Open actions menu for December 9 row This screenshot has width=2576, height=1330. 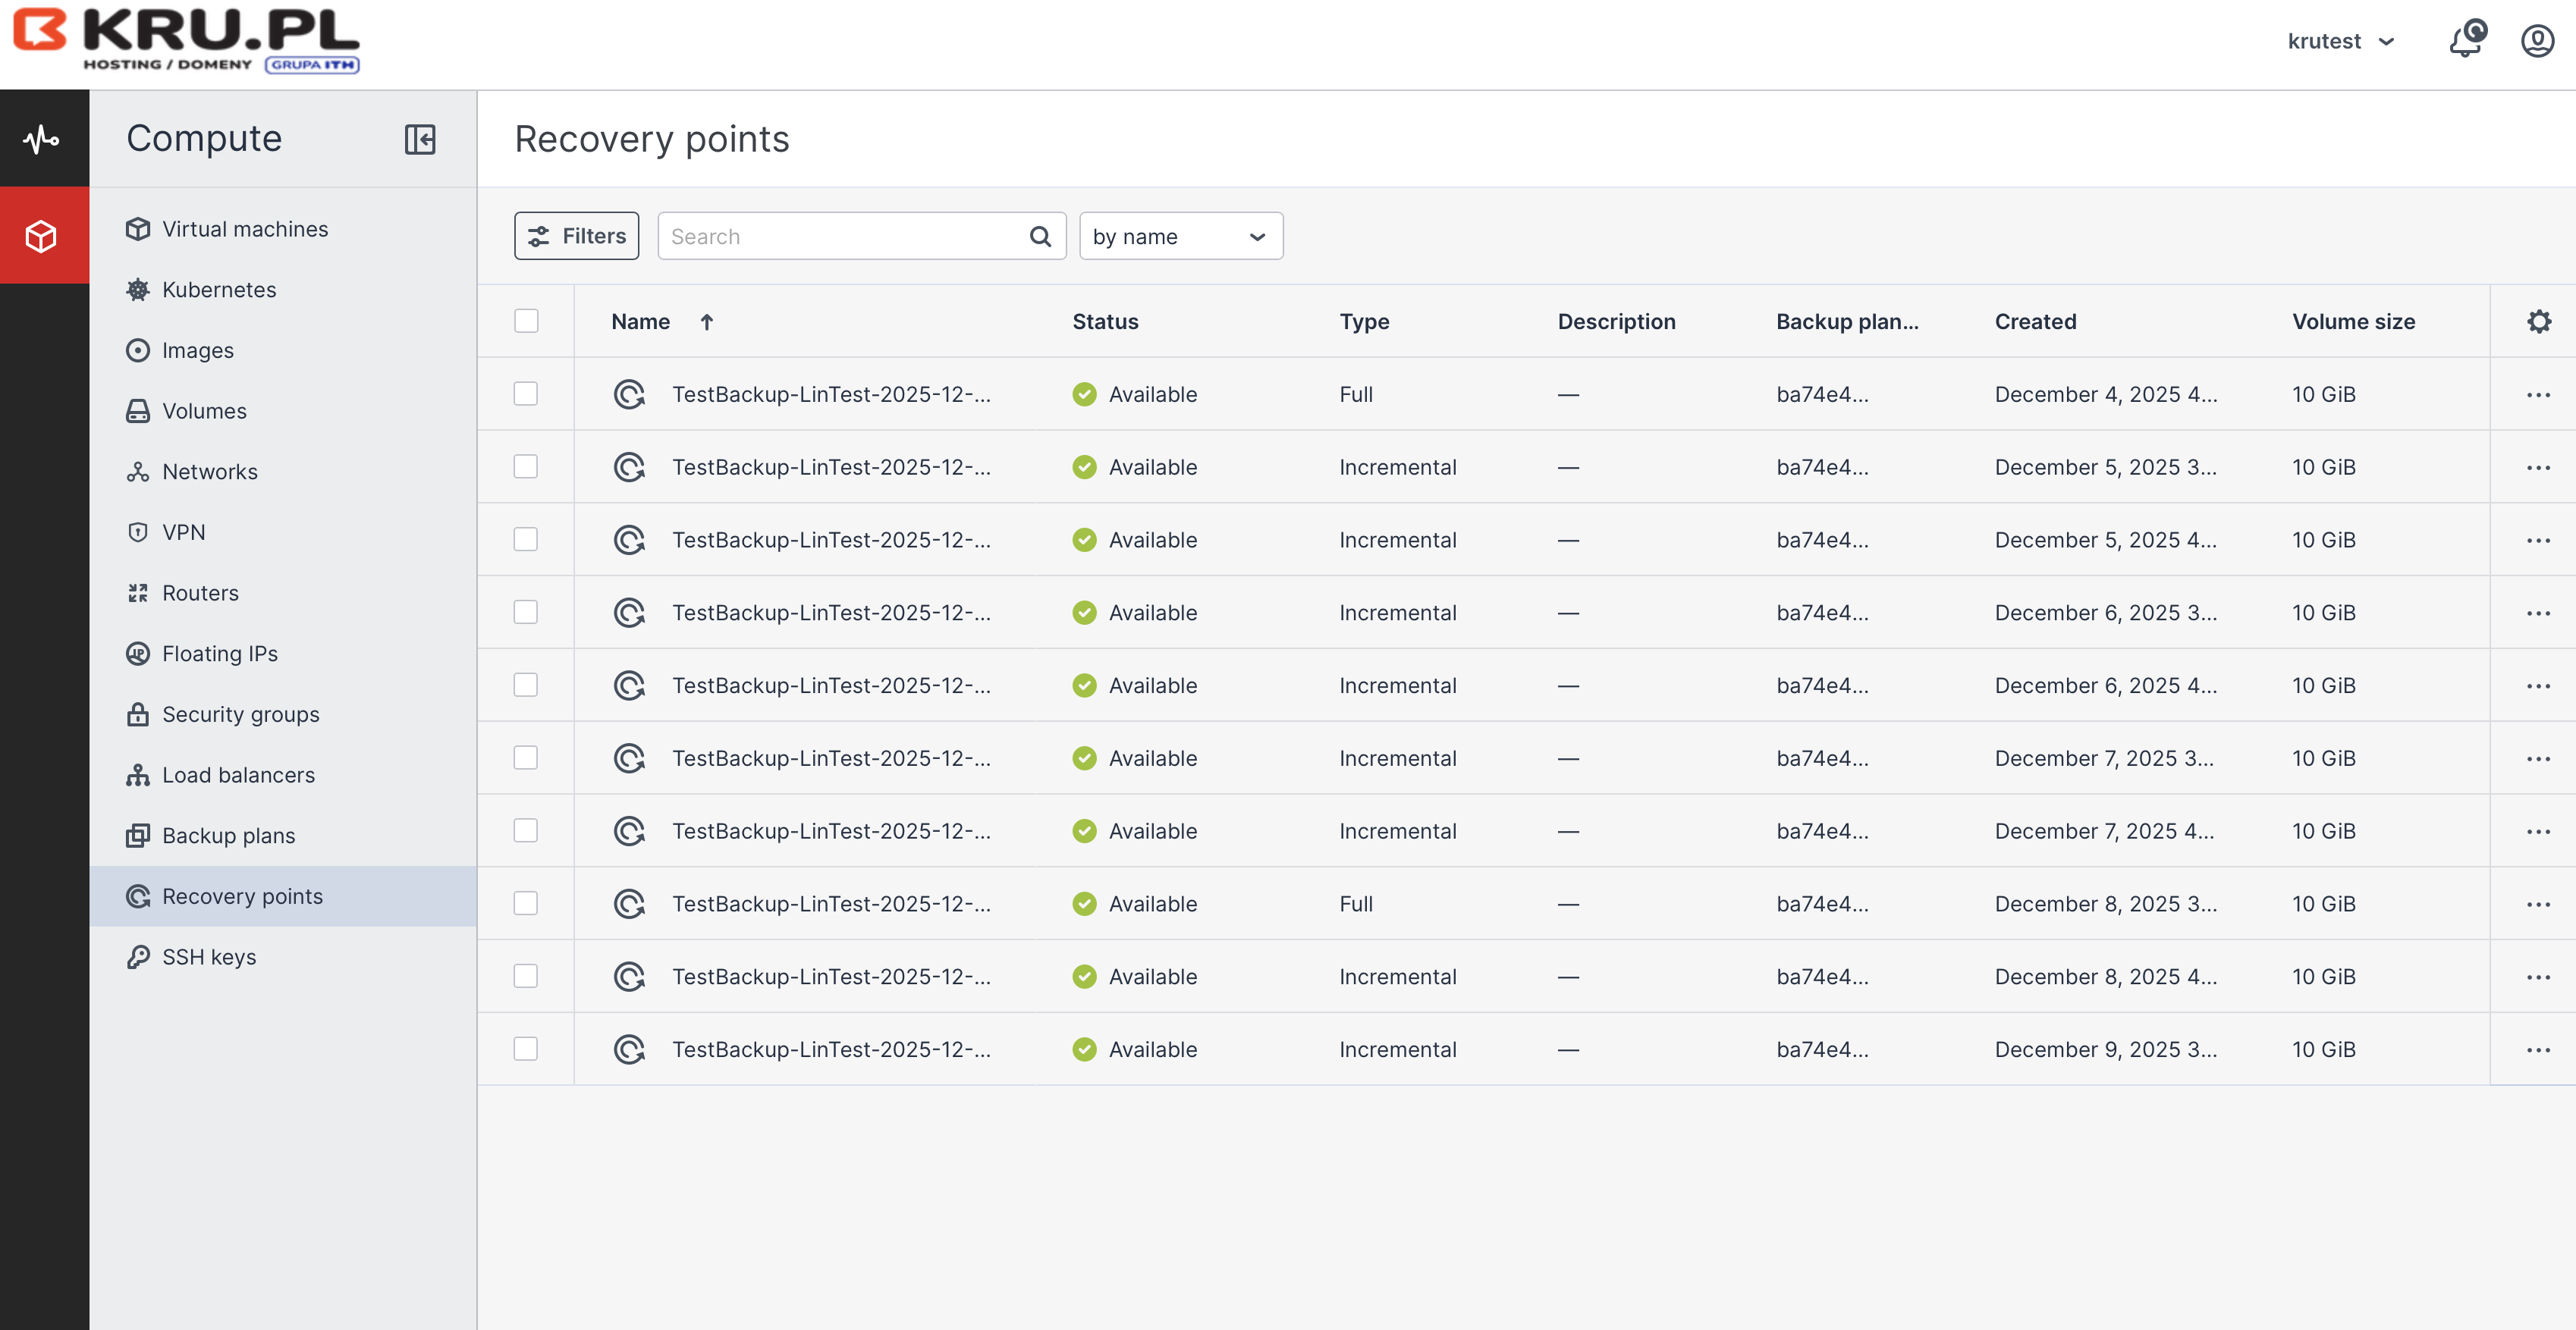pos(2538,1050)
